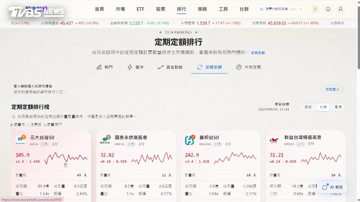Viewport: 360px width, 202px height.
Task: Open the ETF menu
Action: click(140, 9)
